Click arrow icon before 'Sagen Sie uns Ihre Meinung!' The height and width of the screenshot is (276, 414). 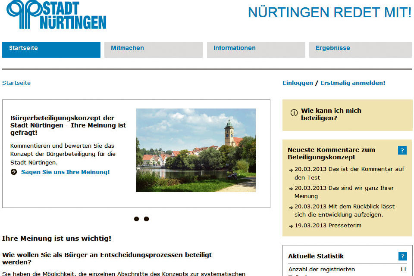[x=14, y=172]
